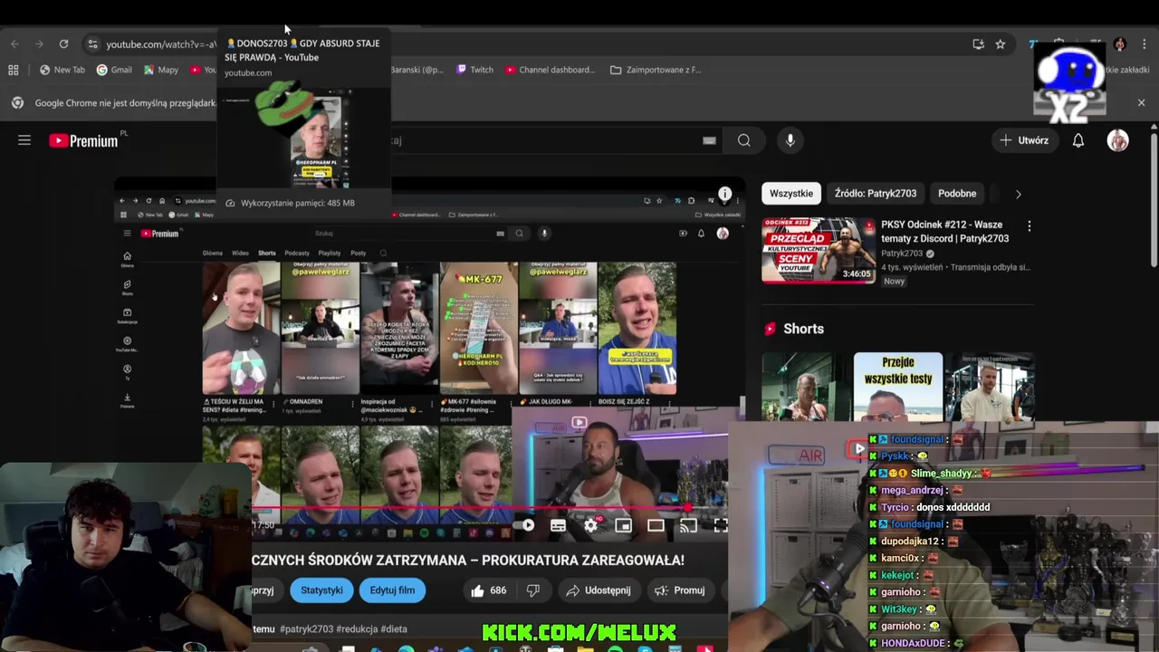1159x652 pixels.
Task: Open the Channel dashboard bookmark
Action: point(551,70)
